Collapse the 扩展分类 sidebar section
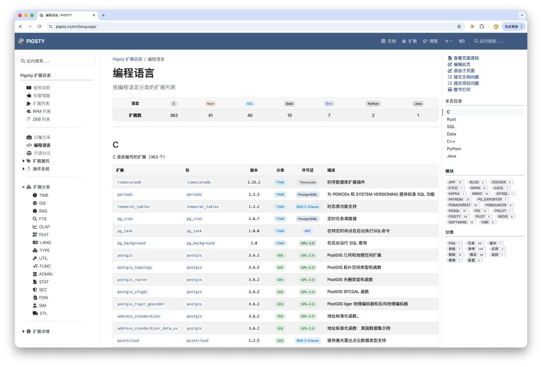The width and height of the screenshot is (542, 367). pyautogui.click(x=24, y=187)
